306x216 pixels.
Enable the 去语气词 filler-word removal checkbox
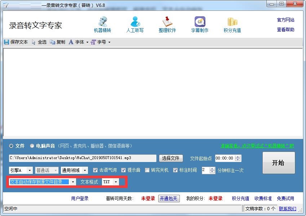click(x=95, y=170)
